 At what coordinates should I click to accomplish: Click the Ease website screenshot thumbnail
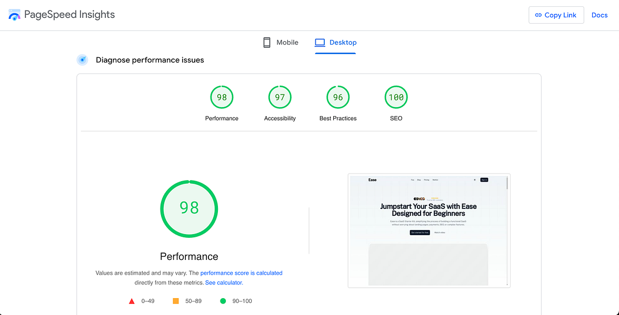(429, 231)
